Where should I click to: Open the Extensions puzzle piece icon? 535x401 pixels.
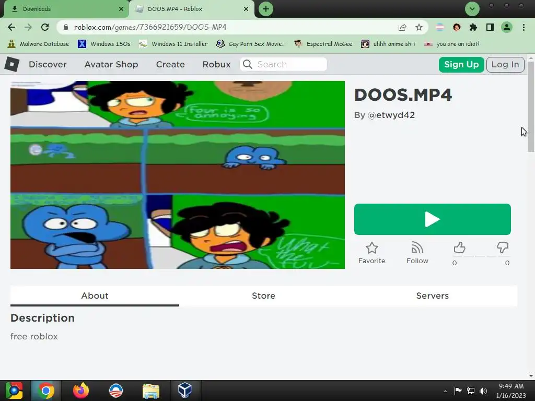point(473,27)
